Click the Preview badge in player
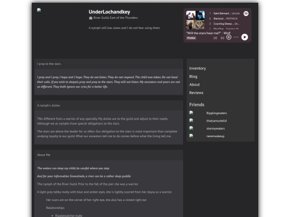This screenshot has width=290, height=217. 191,38
